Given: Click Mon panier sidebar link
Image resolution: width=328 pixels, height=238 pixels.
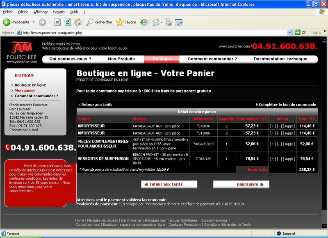Looking at the screenshot, I should tap(25, 90).
